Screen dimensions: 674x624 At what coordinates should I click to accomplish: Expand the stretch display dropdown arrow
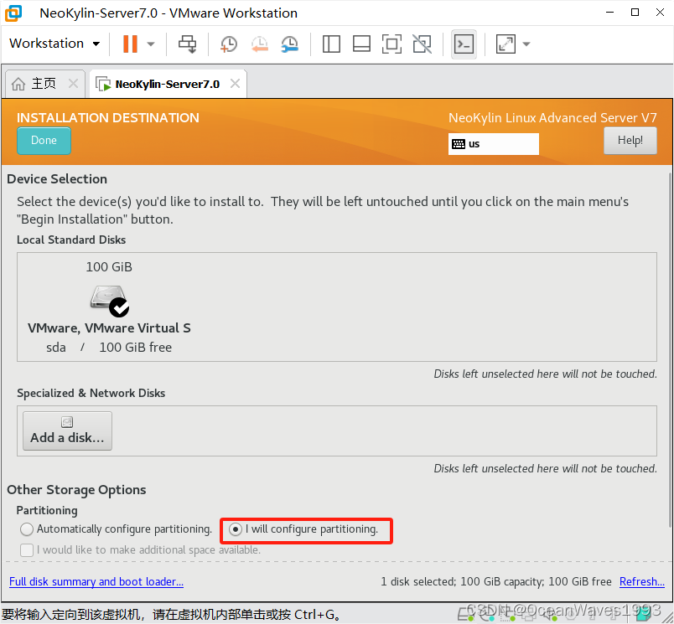pyautogui.click(x=526, y=44)
